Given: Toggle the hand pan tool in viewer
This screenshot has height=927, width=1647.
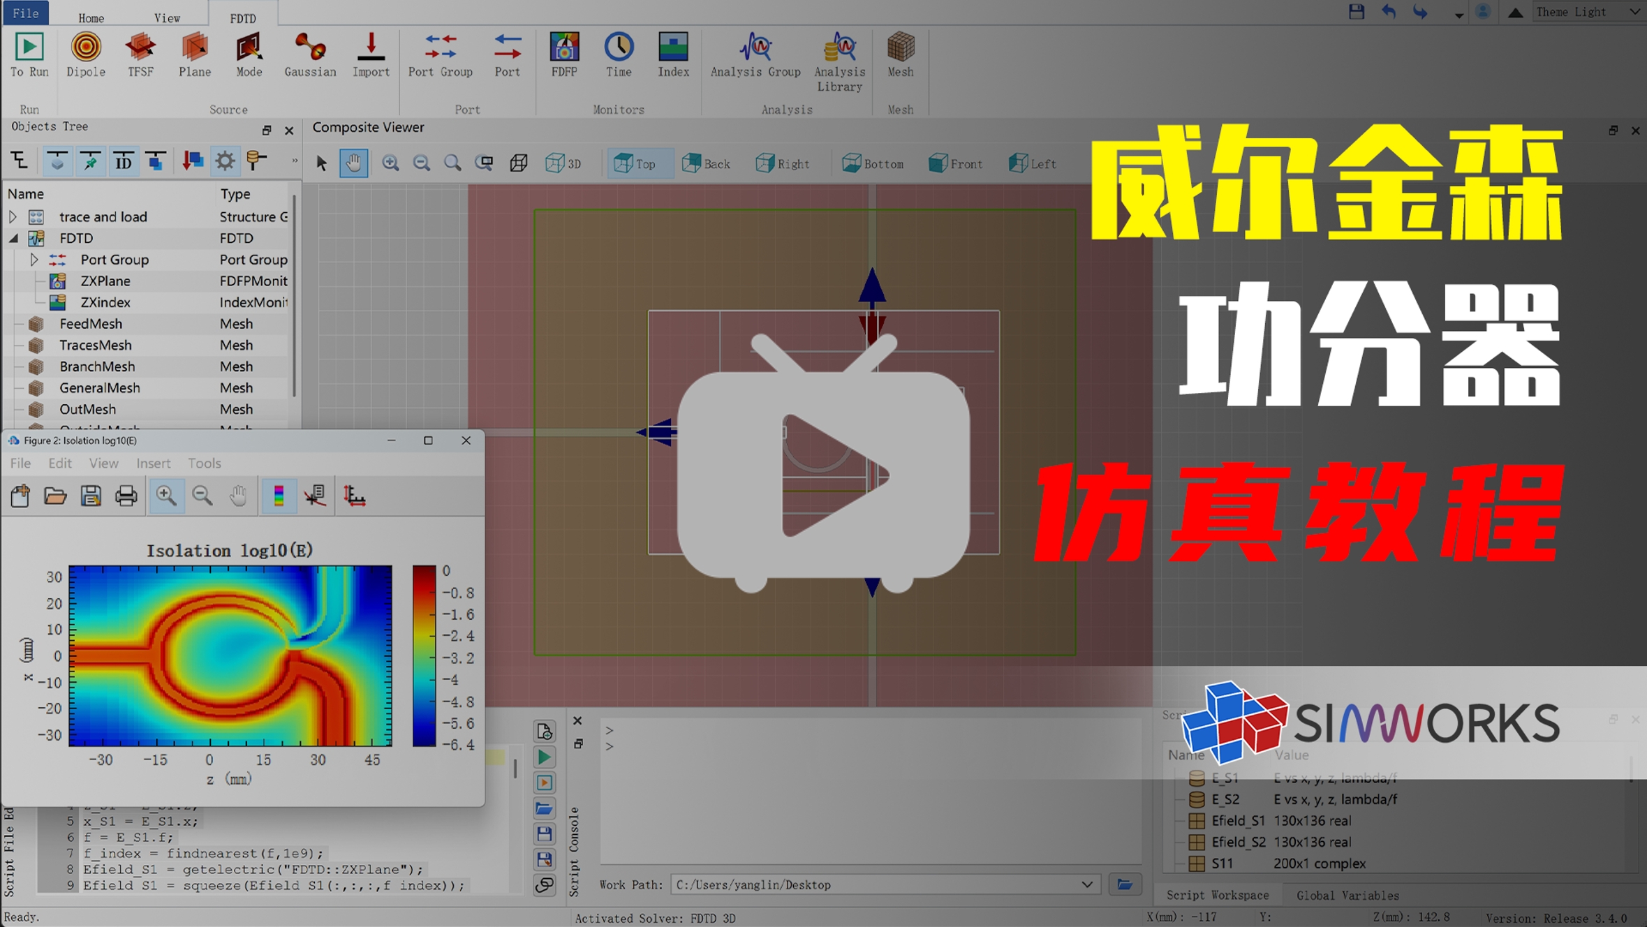Looking at the screenshot, I should 354,163.
